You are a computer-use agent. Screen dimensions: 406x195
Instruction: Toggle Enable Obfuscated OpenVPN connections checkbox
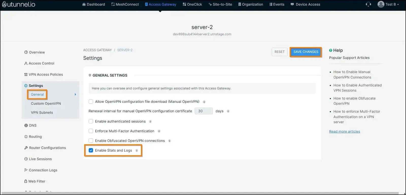click(91, 140)
